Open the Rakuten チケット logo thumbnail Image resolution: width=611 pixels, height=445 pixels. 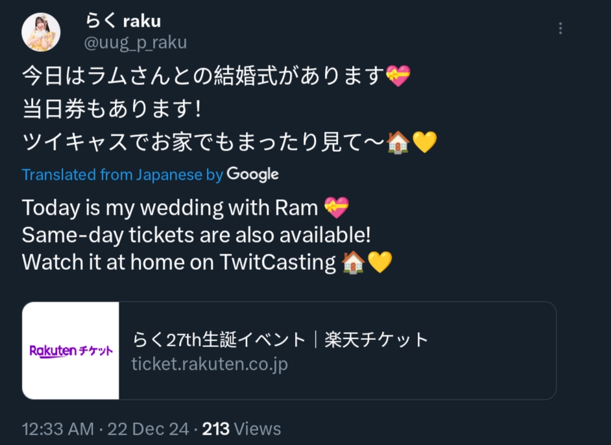coord(71,351)
